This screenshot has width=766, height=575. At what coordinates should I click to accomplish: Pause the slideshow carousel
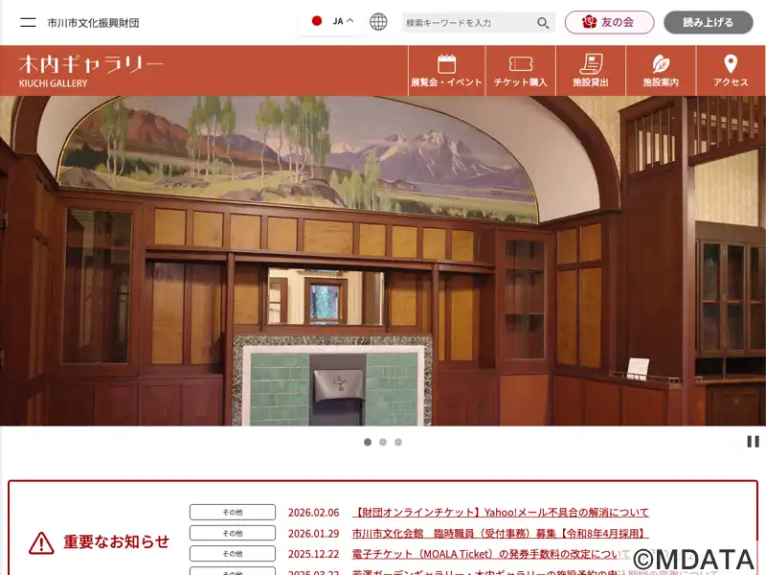(x=753, y=442)
